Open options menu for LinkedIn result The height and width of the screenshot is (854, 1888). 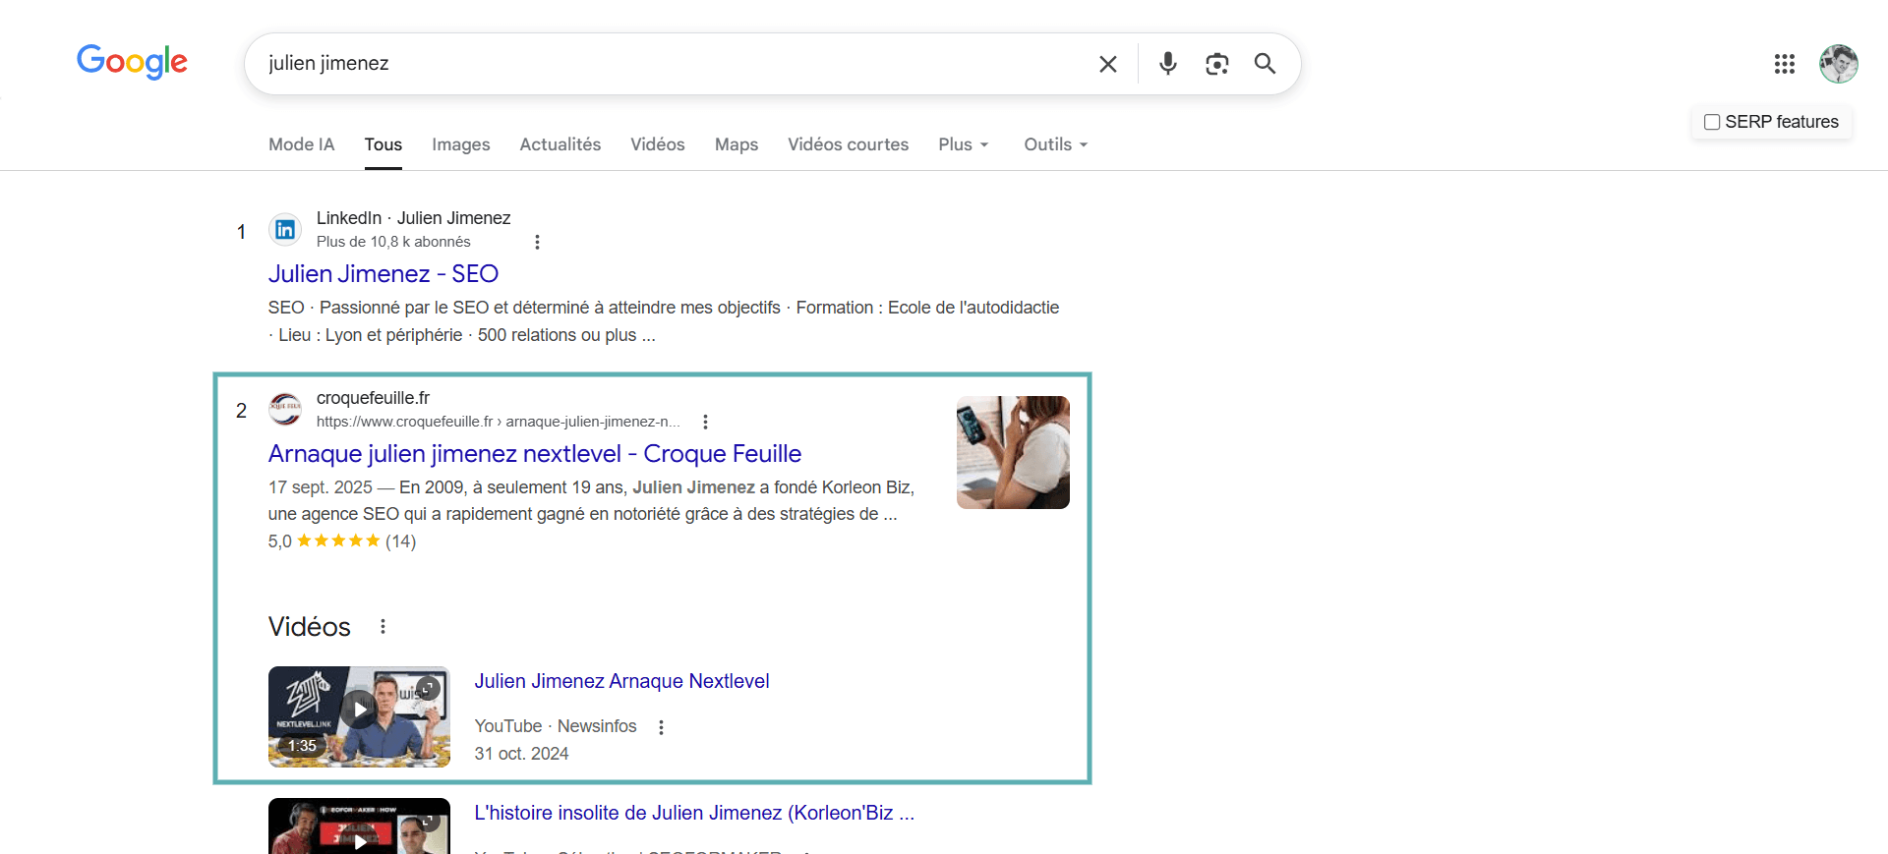pyautogui.click(x=537, y=242)
